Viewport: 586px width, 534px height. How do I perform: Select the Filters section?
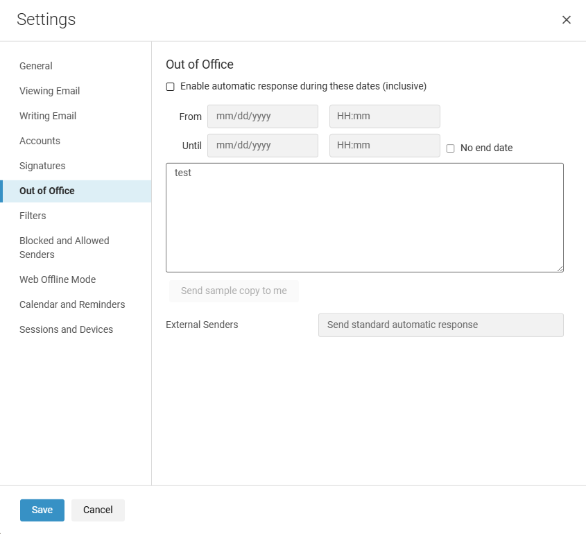point(33,216)
